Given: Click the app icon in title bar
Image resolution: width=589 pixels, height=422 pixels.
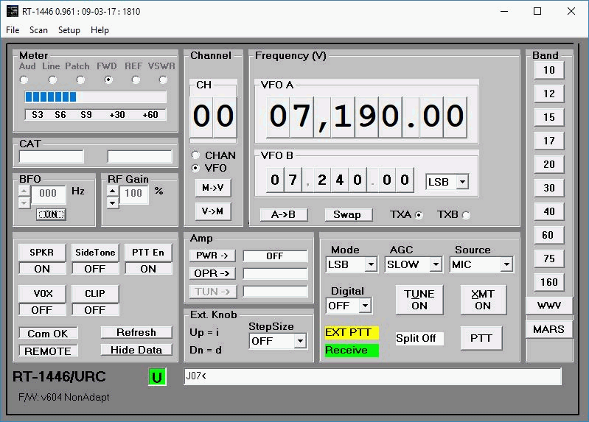Looking at the screenshot, I should point(11,11).
